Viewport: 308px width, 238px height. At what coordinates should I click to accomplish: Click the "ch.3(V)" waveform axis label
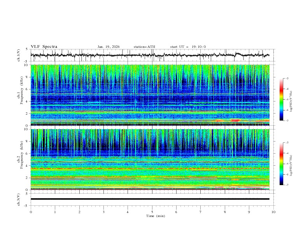coord(18,199)
